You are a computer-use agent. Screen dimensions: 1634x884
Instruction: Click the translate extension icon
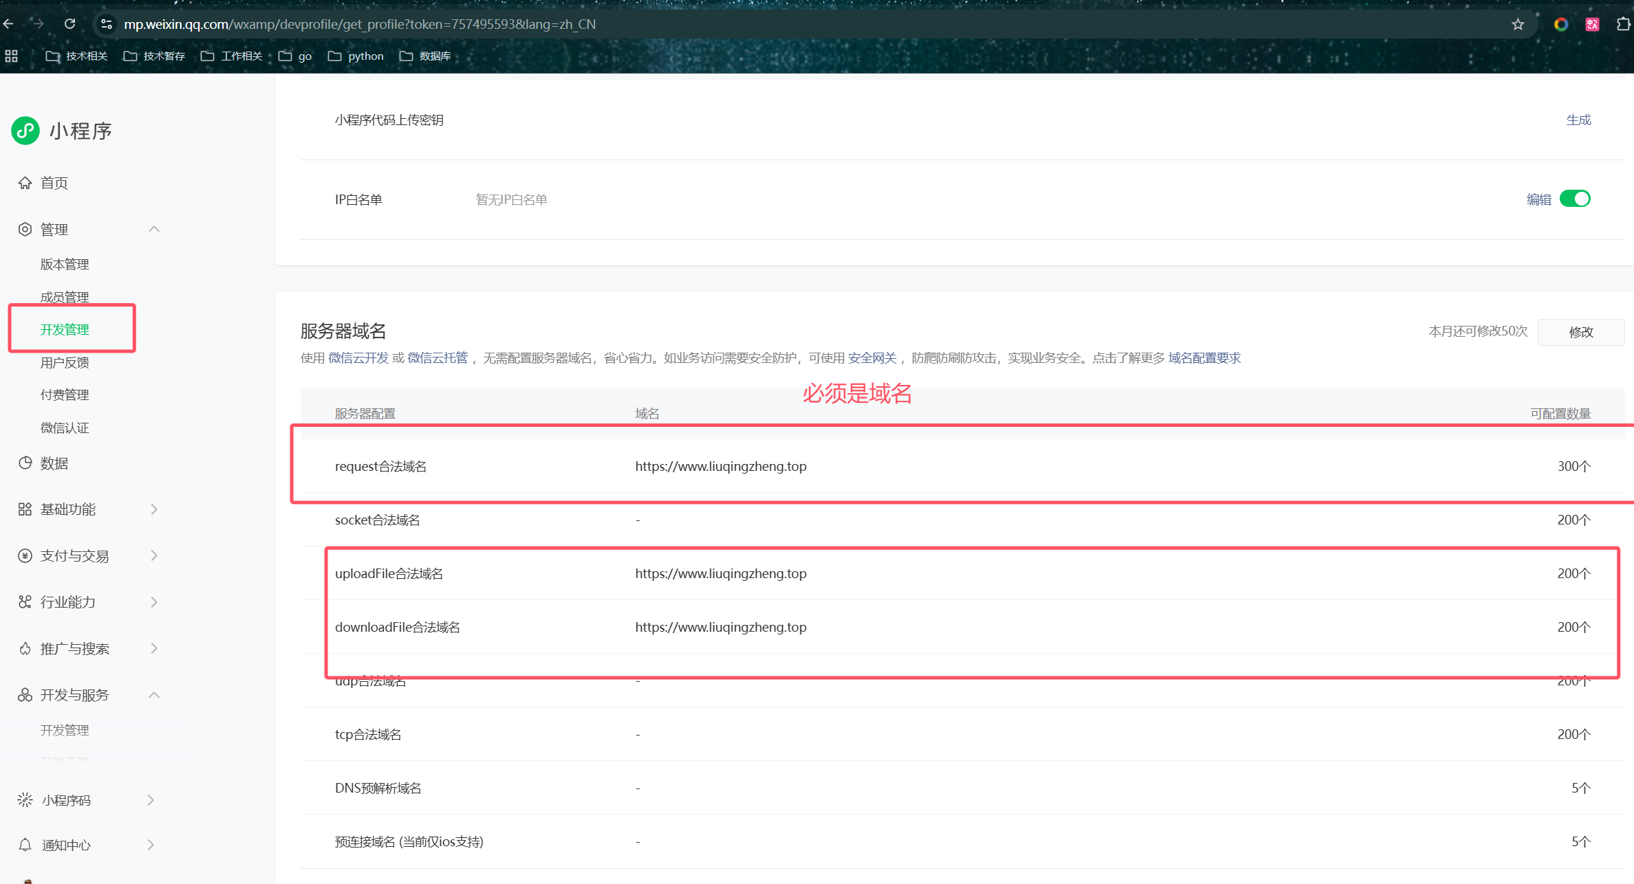point(1592,25)
